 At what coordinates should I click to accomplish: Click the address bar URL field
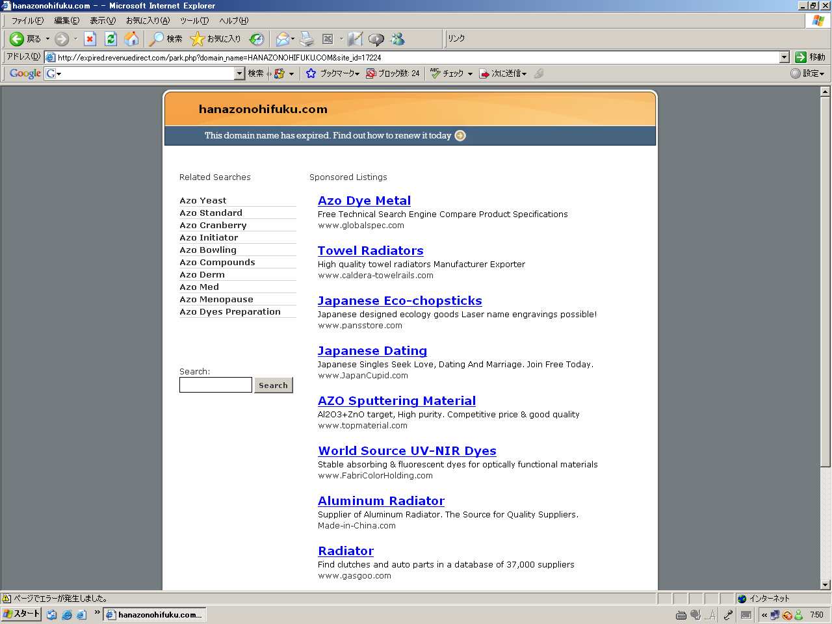click(417, 57)
